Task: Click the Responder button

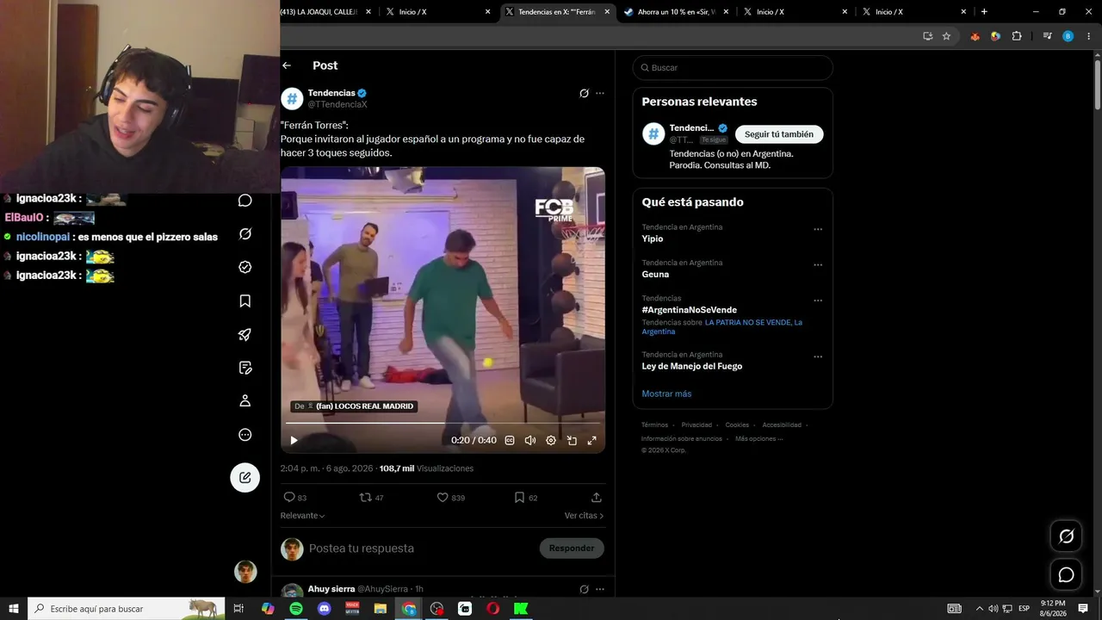Action: (572, 549)
